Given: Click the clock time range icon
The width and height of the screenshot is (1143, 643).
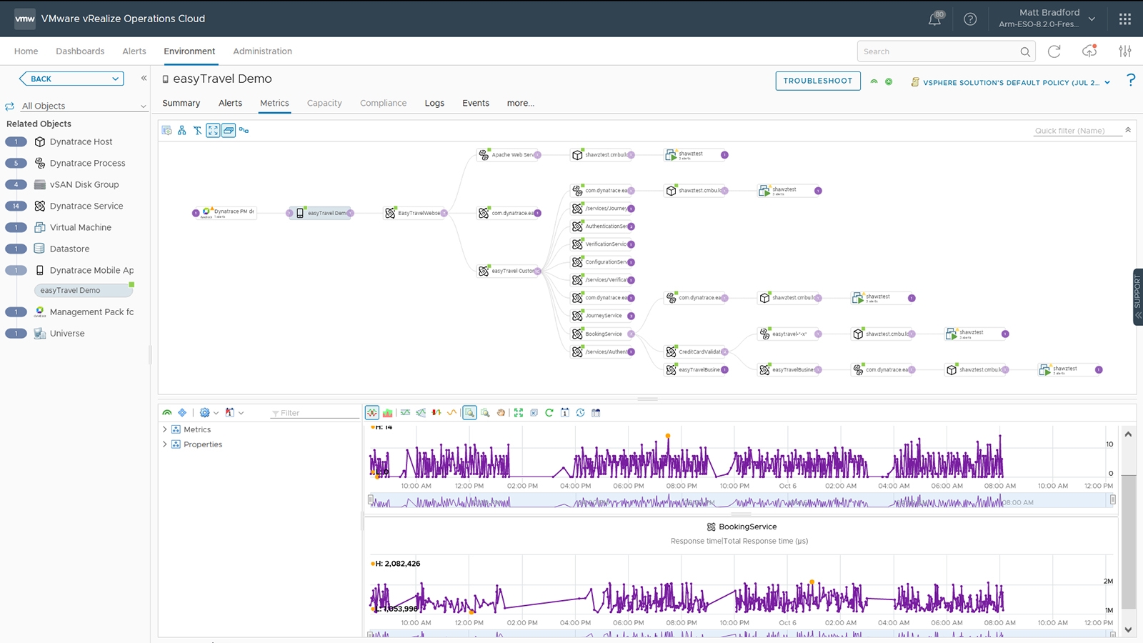Looking at the screenshot, I should click(x=580, y=412).
